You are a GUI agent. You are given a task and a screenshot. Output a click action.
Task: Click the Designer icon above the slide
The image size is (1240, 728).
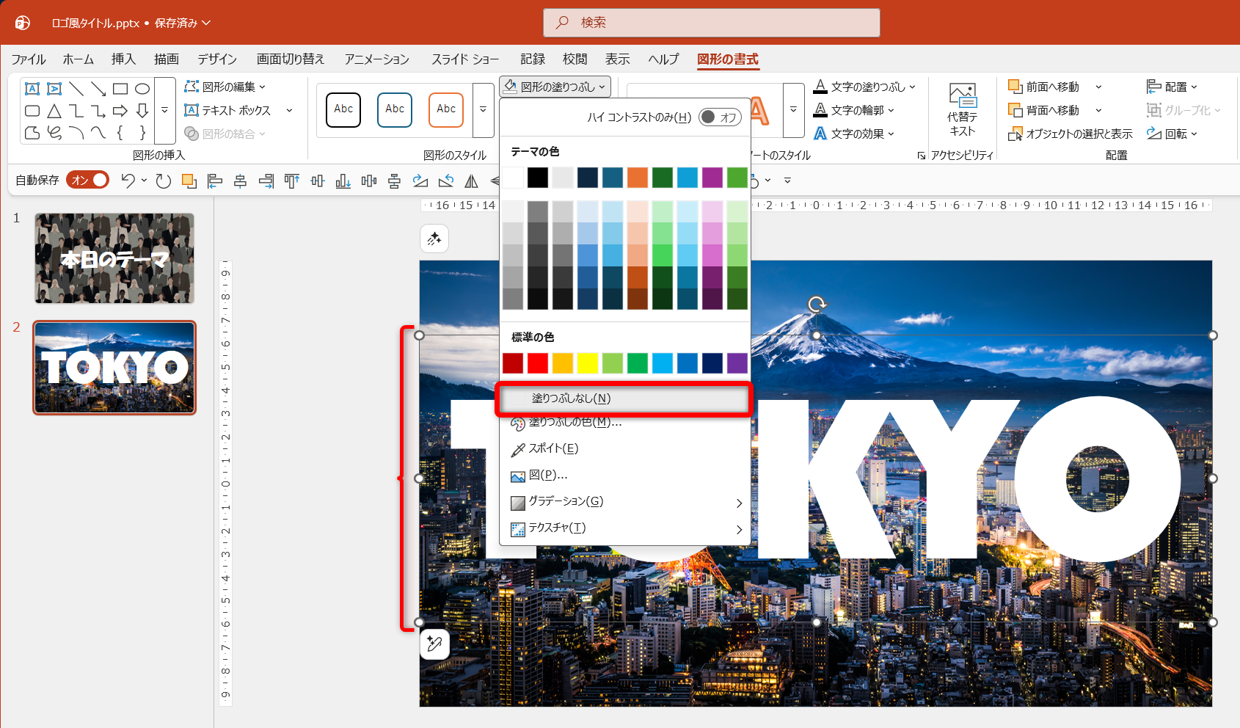click(434, 239)
